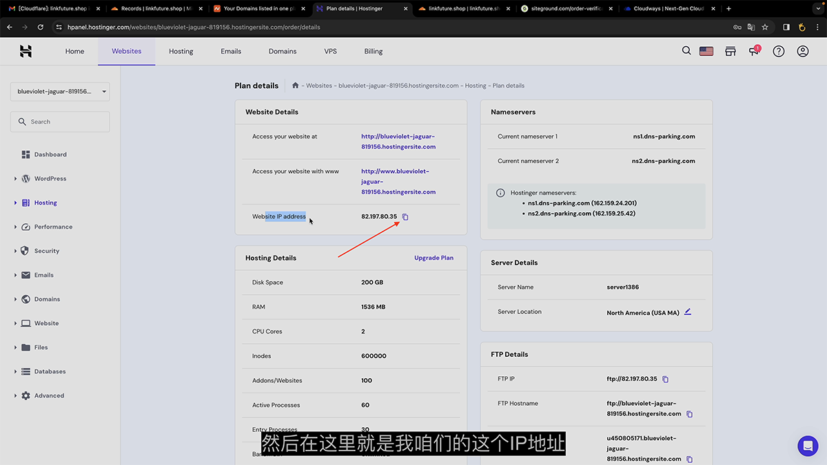Open the http://blueviolet-jaguar website link

coord(398,141)
